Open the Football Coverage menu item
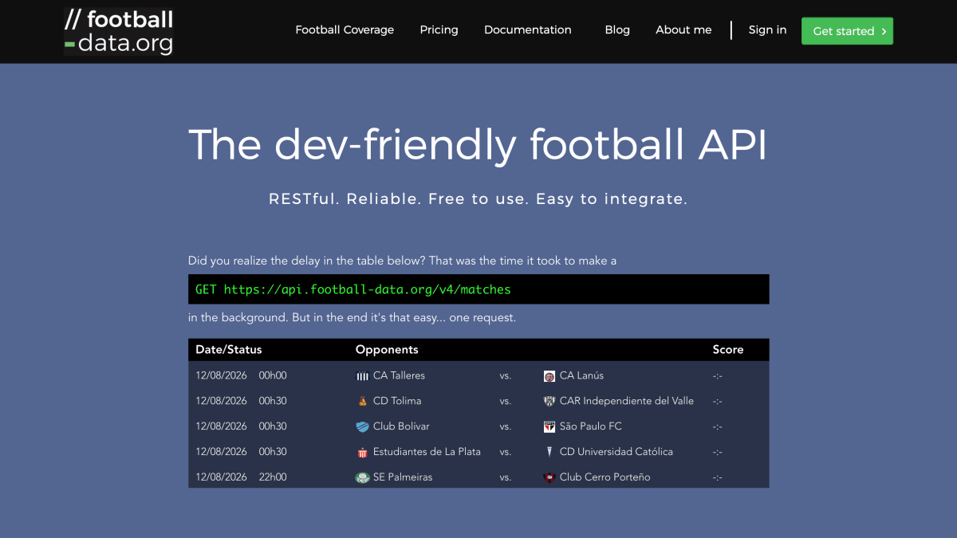 345,30
